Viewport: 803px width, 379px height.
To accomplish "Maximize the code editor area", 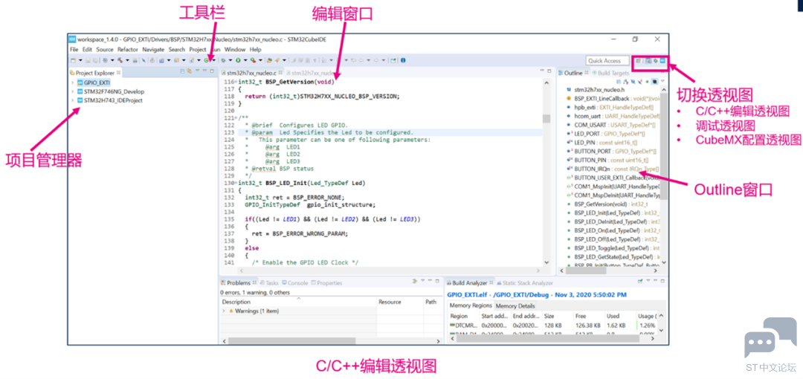I will tap(549, 71).
